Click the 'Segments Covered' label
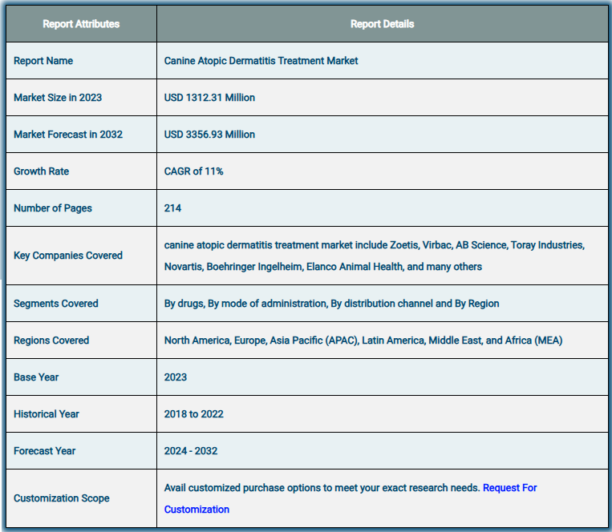 click(56, 304)
